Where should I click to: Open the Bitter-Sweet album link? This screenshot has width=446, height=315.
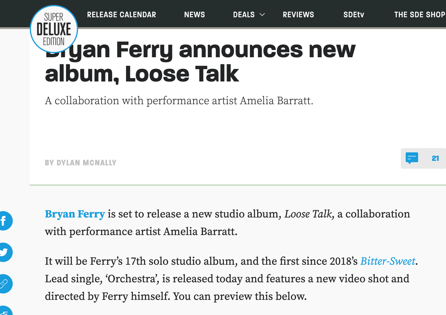click(388, 261)
